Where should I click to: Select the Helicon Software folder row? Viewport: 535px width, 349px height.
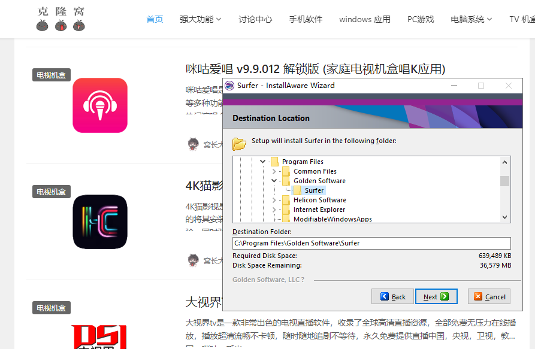(320, 200)
